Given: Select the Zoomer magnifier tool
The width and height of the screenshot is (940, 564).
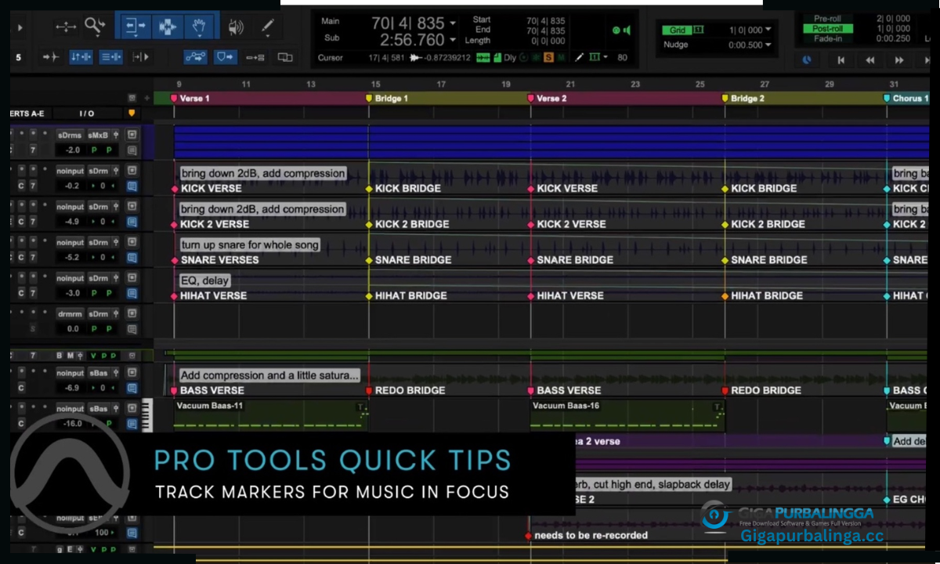Looking at the screenshot, I should [95, 27].
